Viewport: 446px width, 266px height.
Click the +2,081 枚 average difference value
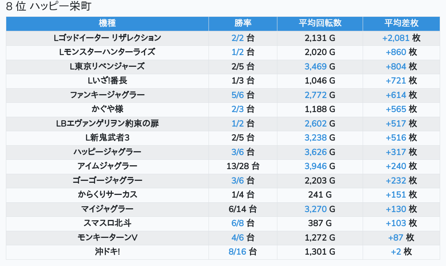tap(401, 38)
